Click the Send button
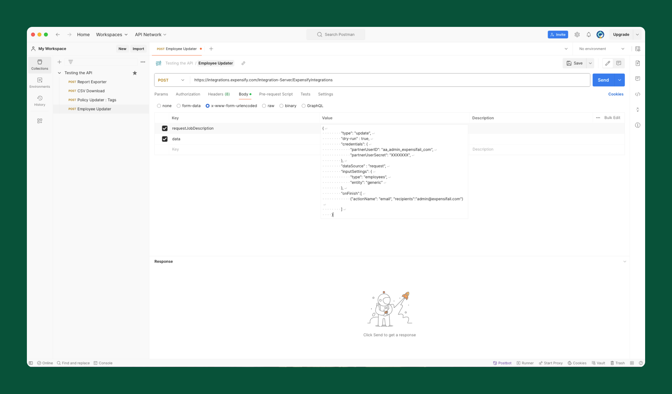 point(603,80)
